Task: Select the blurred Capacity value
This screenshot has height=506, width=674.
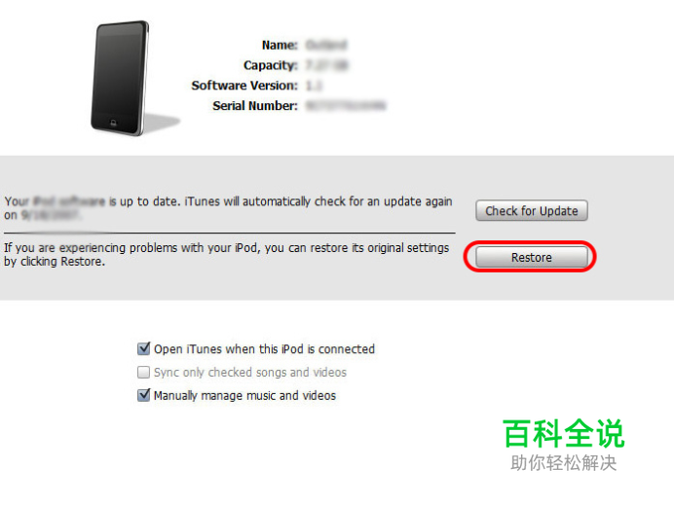Action: (x=326, y=65)
